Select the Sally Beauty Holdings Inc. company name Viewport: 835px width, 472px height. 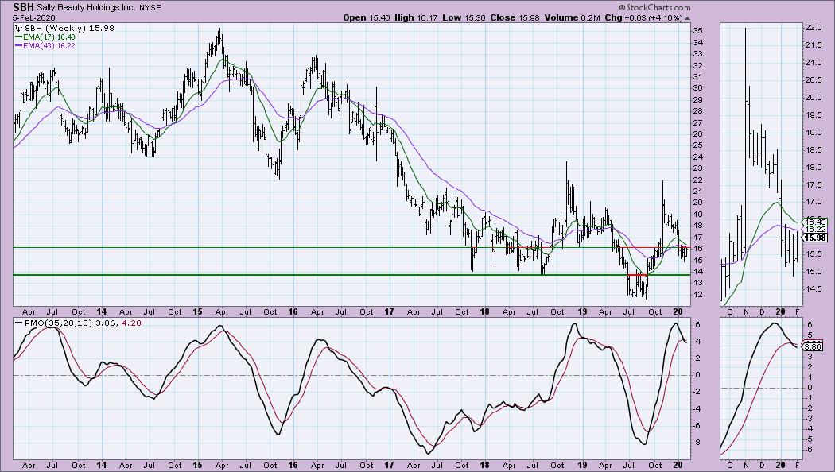click(87, 8)
